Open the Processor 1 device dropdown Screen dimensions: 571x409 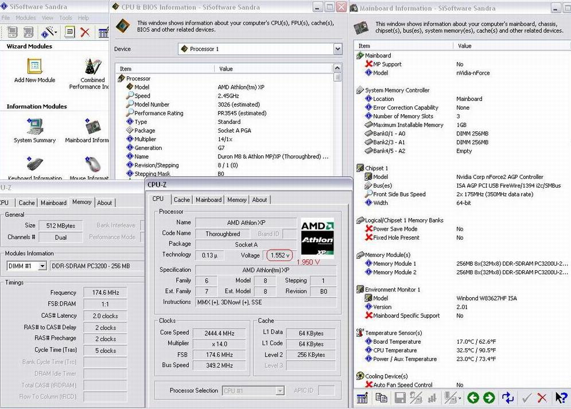337,49
